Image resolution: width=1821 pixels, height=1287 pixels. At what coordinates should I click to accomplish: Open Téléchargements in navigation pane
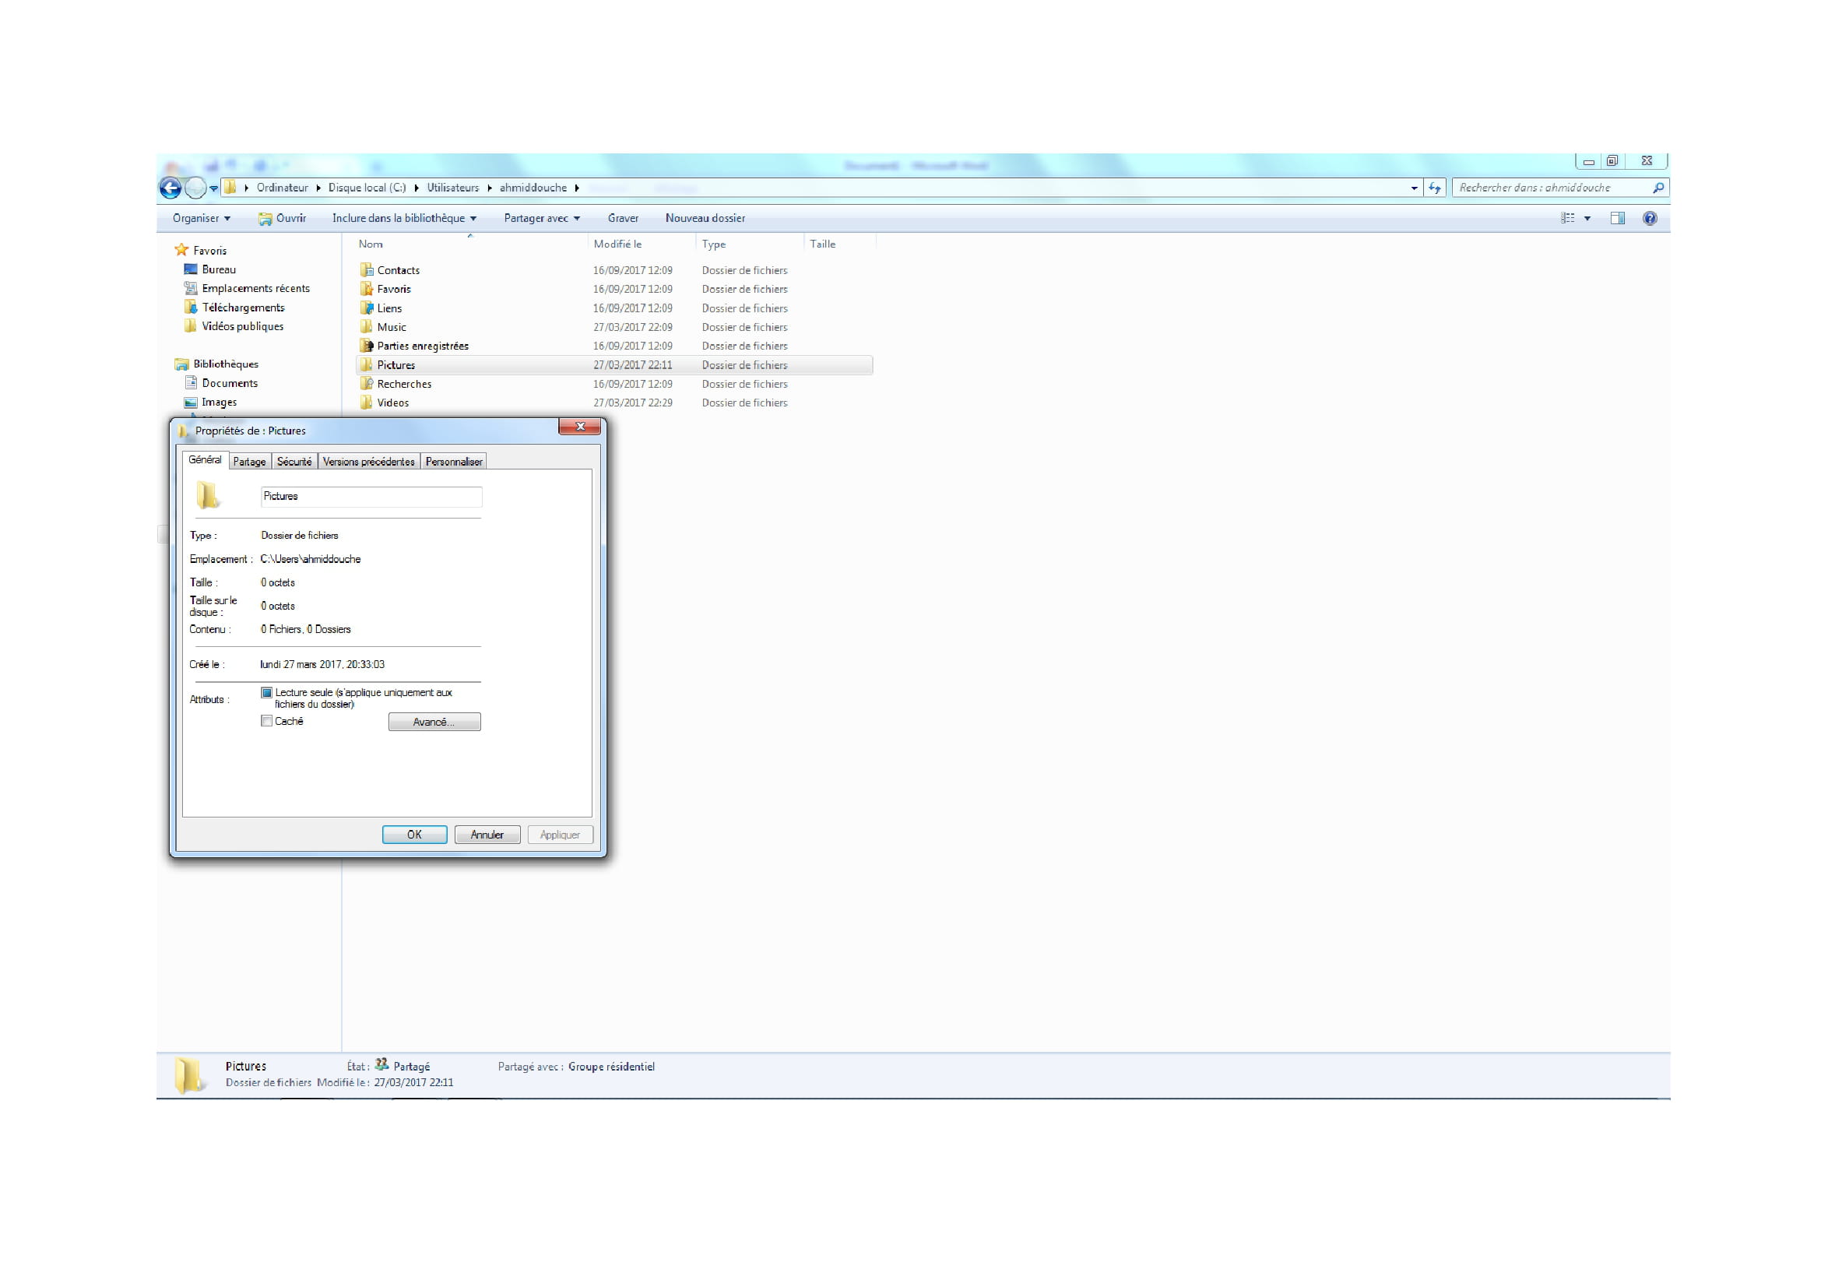pyautogui.click(x=243, y=308)
